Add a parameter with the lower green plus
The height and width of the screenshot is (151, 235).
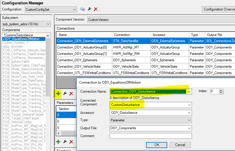58,142
